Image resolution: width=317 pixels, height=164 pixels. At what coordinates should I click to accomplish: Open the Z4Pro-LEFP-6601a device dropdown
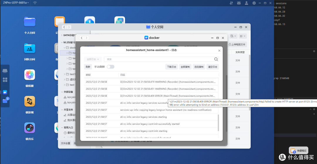pyautogui.click(x=16, y=3)
